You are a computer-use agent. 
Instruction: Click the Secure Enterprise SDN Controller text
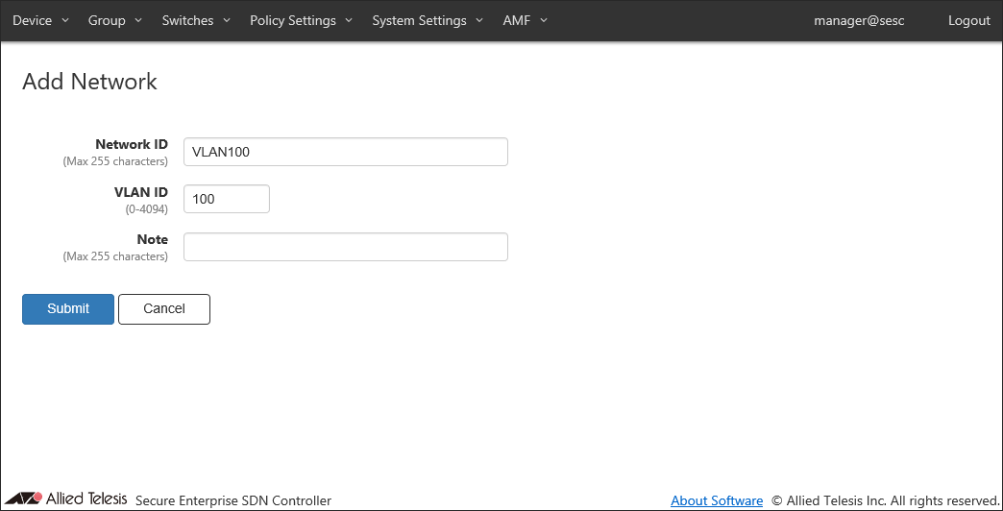[233, 500]
